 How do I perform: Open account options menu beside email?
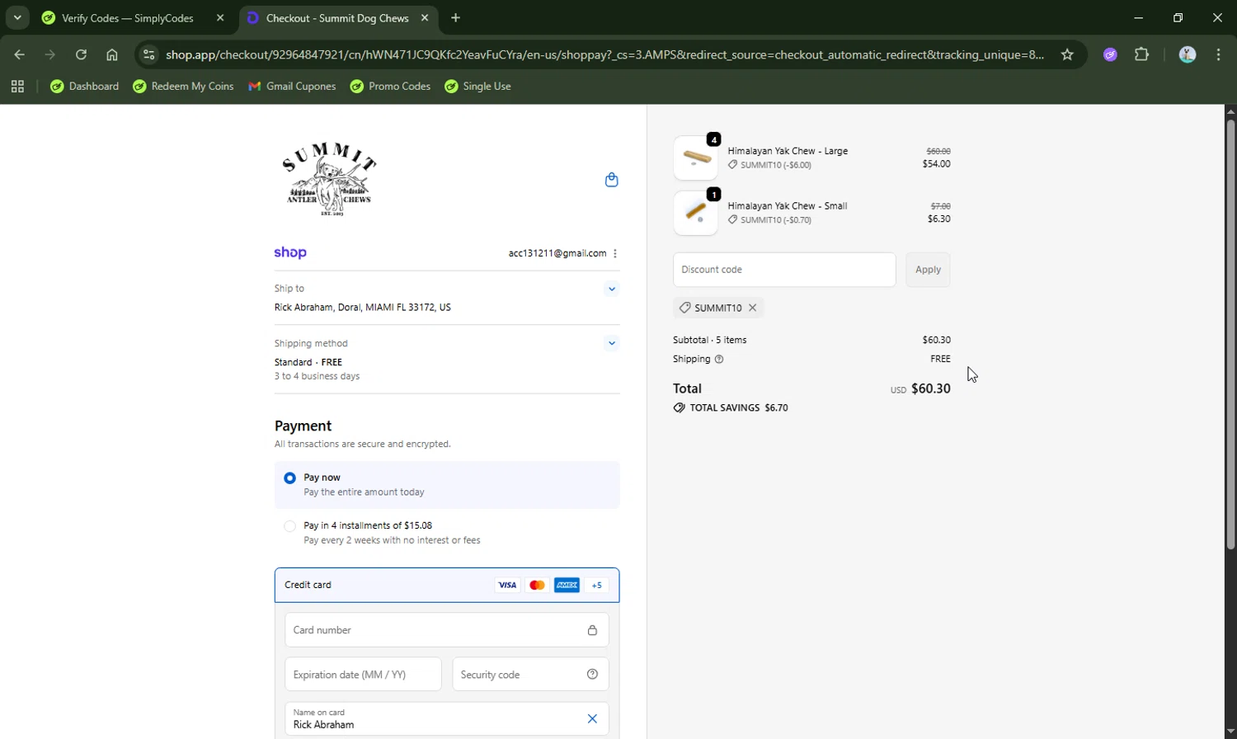click(615, 253)
